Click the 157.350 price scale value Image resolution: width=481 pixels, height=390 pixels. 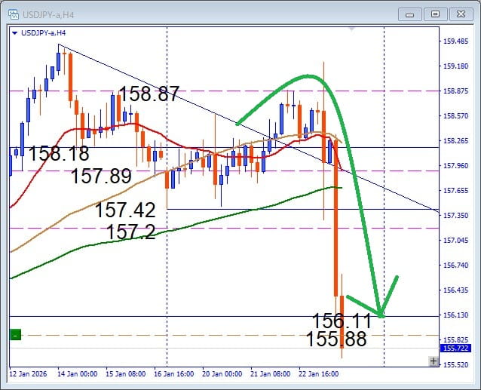(456, 216)
